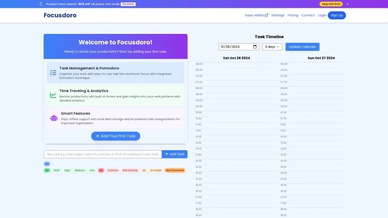The height and width of the screenshot is (218, 388).
Task: Filter tasks by ASAP priority
Action: pyautogui.click(x=57, y=171)
